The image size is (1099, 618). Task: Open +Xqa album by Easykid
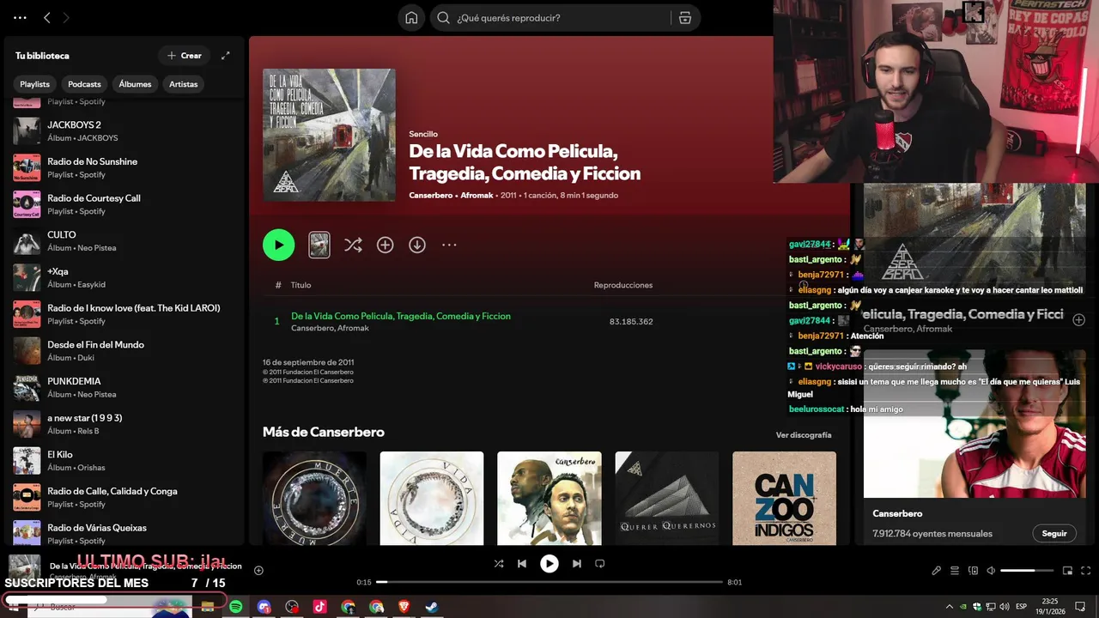(x=124, y=277)
